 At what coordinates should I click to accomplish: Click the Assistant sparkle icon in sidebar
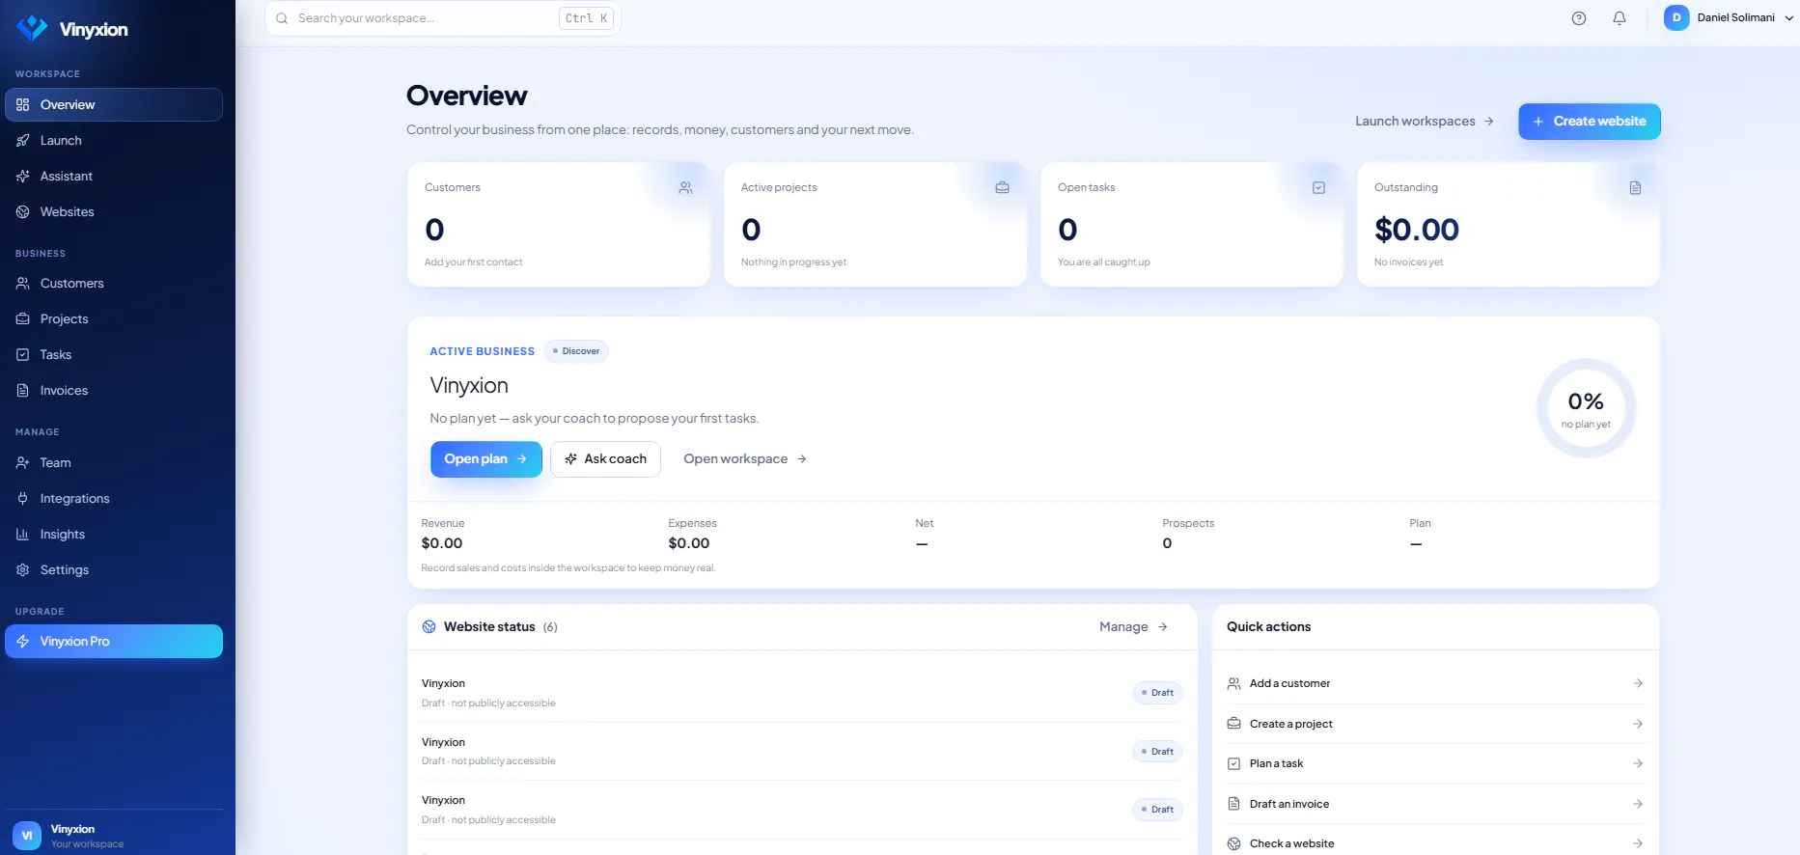[x=23, y=177]
